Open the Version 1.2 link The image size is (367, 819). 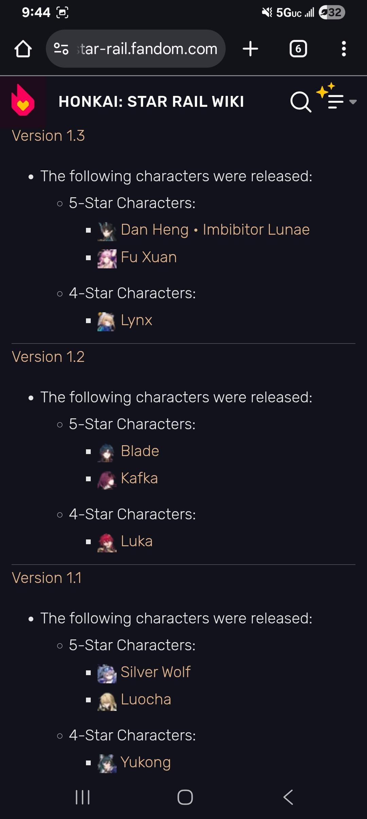coord(48,357)
